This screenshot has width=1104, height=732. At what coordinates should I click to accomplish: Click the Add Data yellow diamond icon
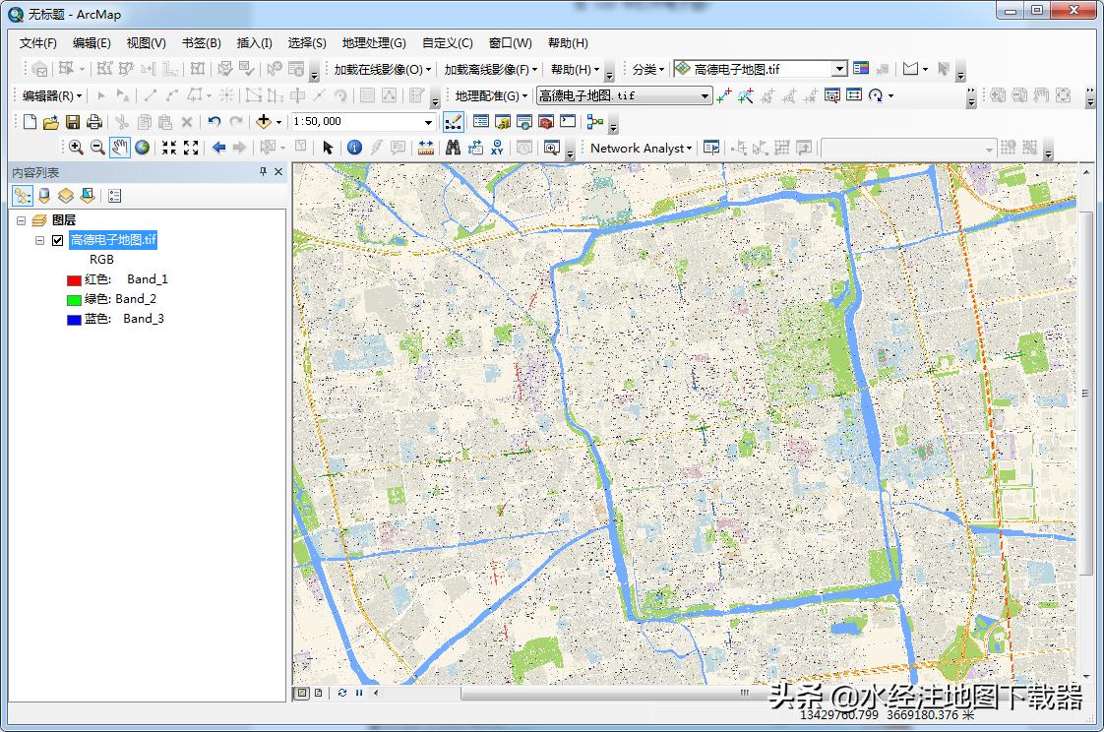[x=264, y=122]
